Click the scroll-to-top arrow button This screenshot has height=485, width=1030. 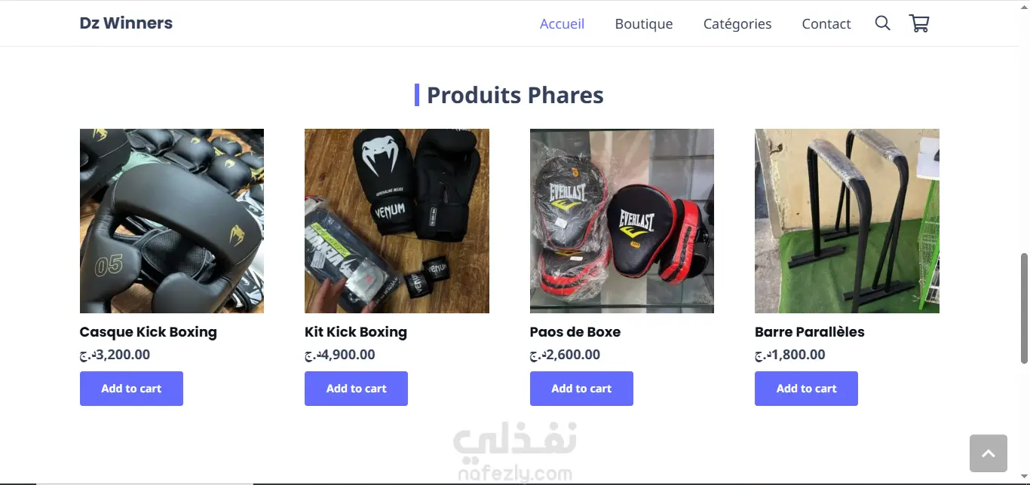pos(988,453)
